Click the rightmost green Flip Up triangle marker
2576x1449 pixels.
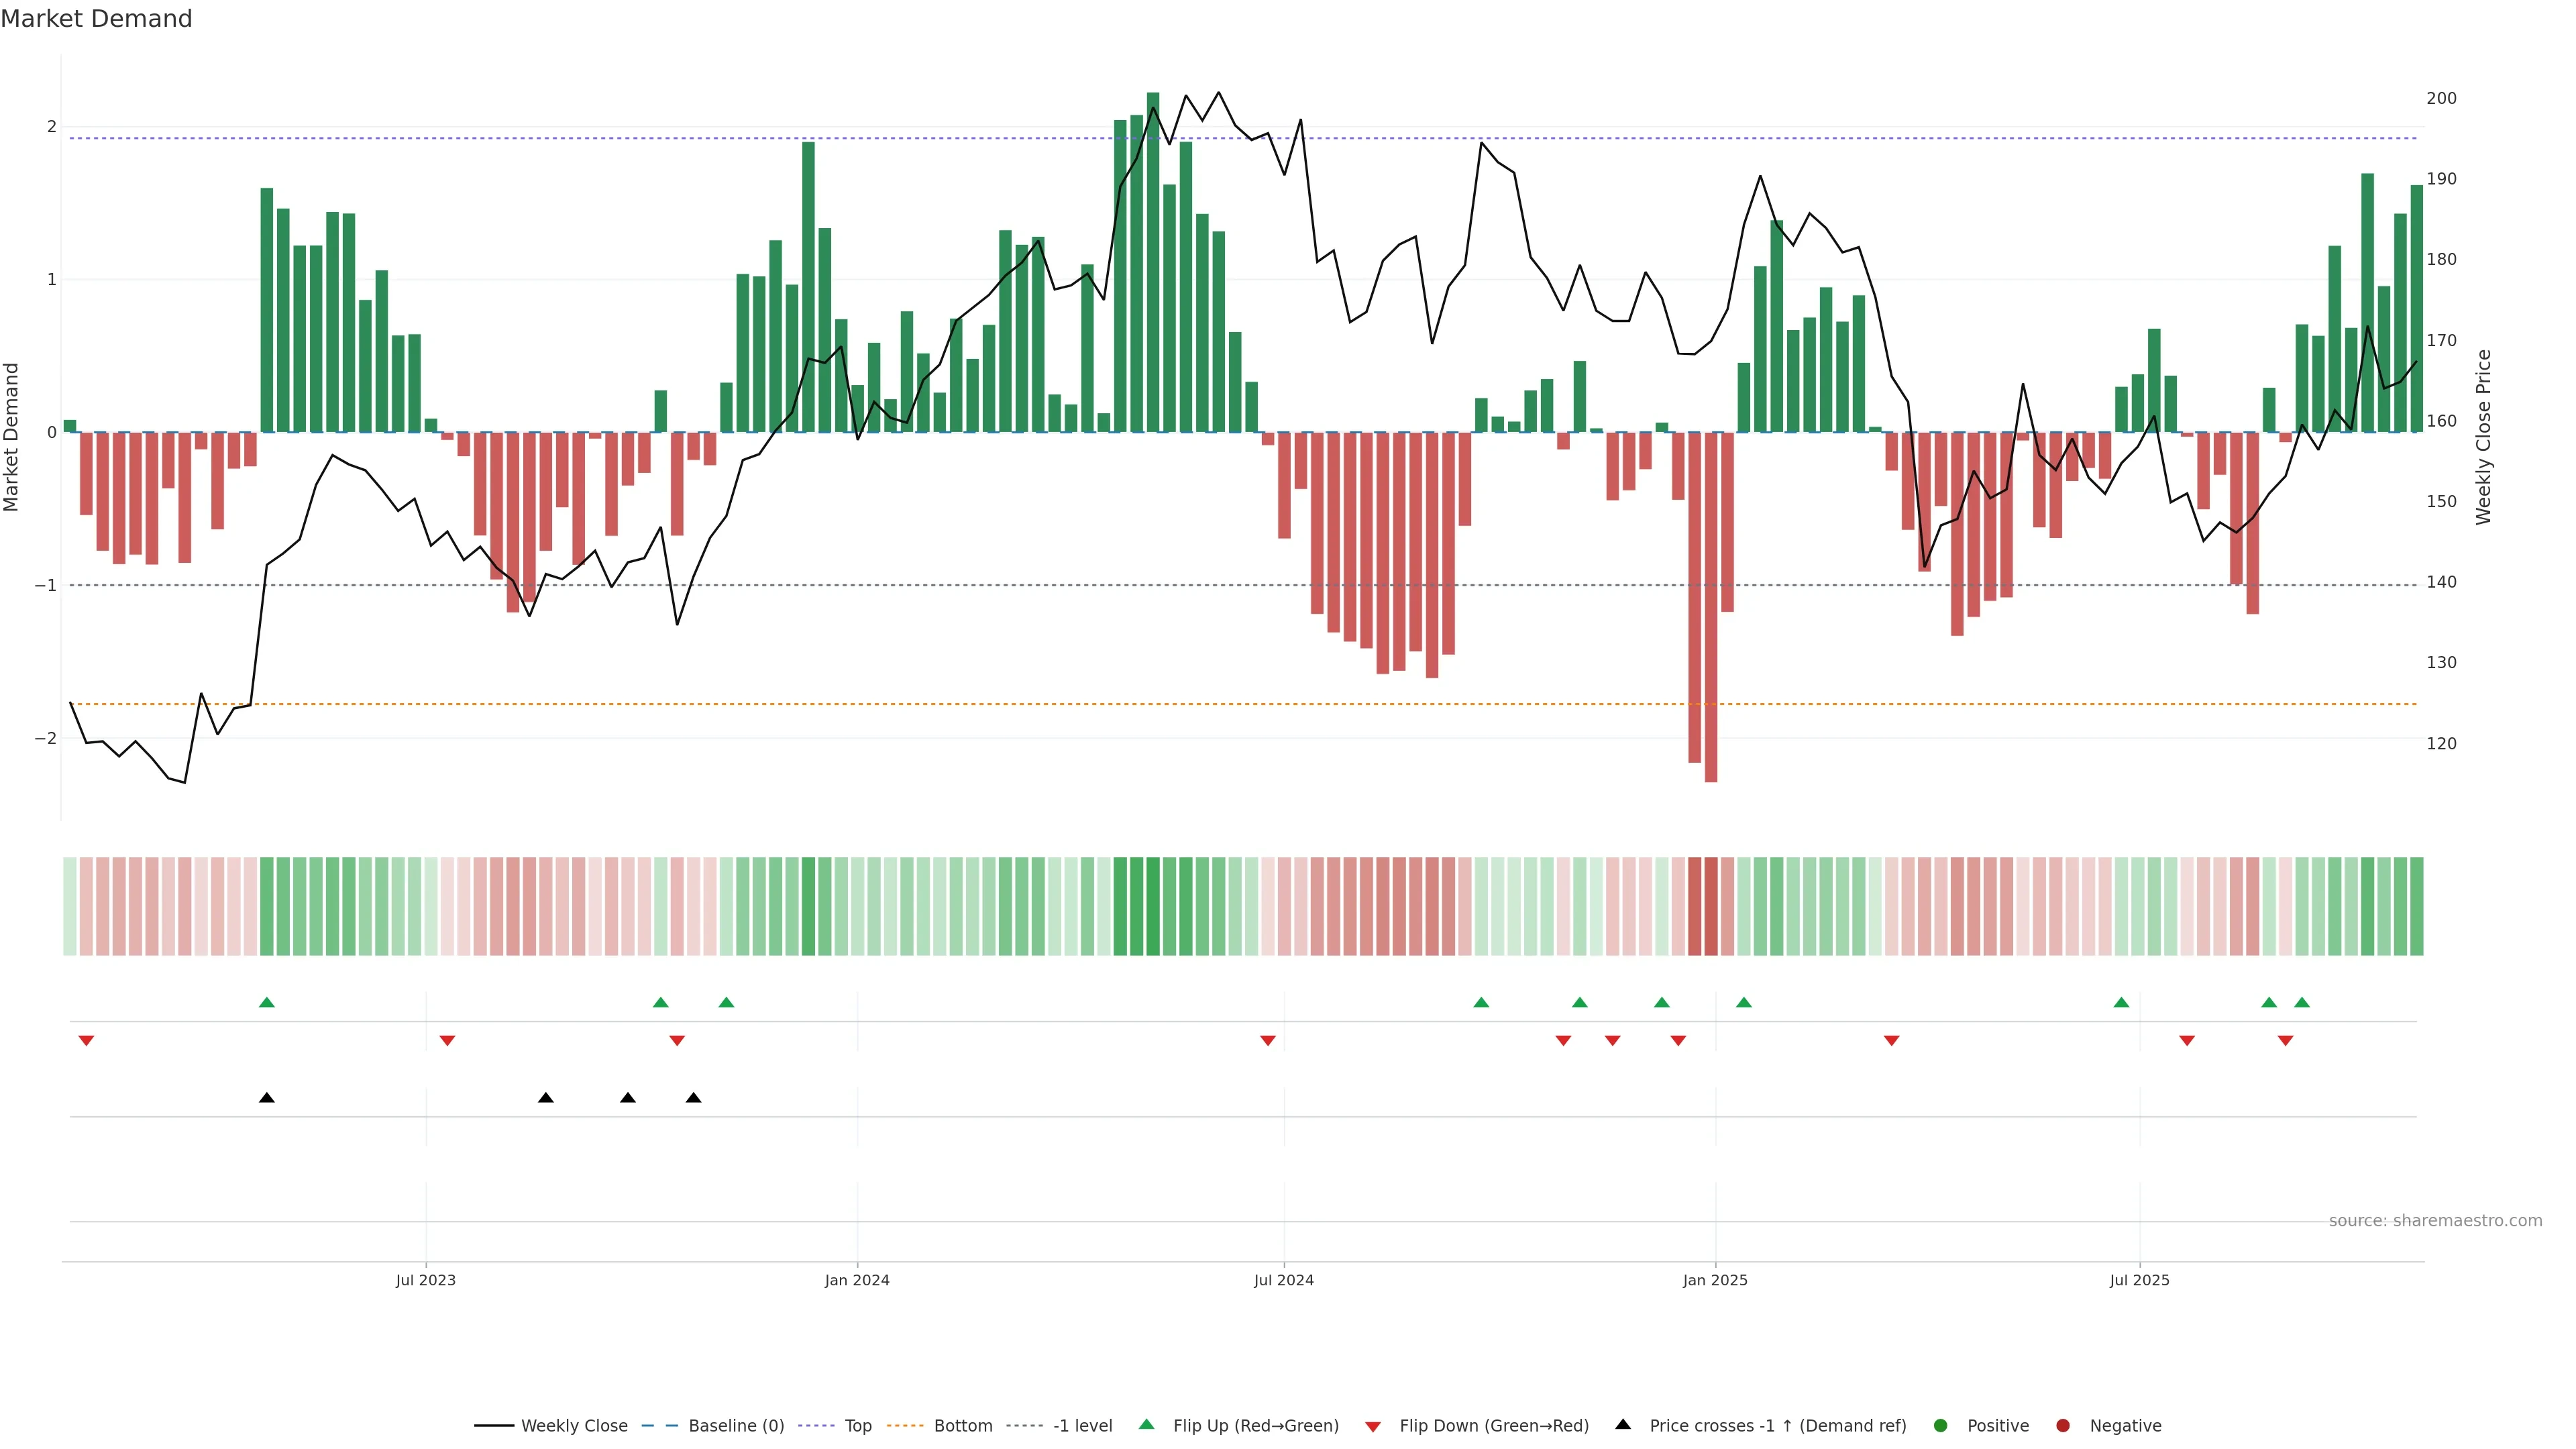click(x=2302, y=1002)
